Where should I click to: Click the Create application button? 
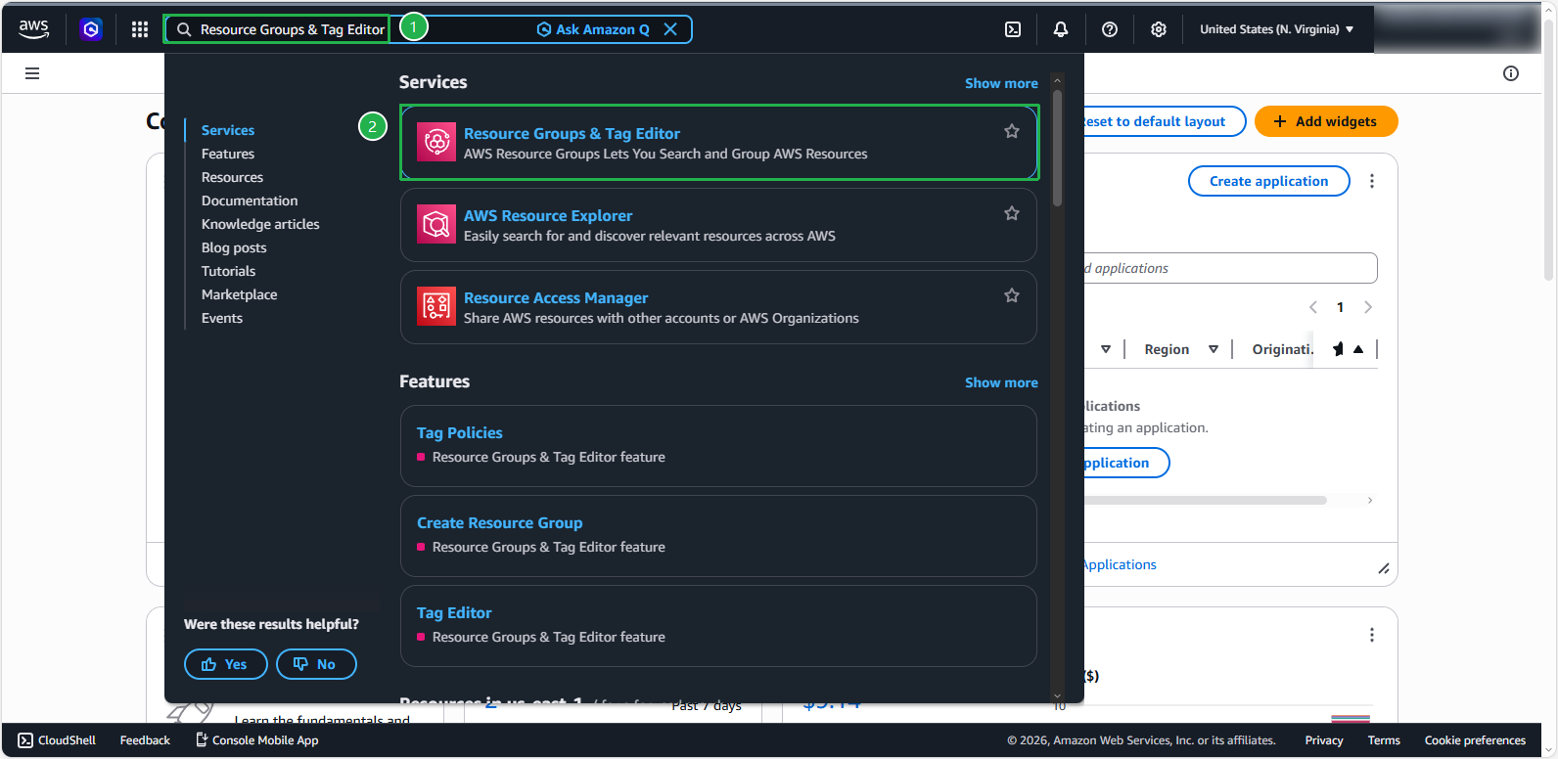coord(1268,181)
